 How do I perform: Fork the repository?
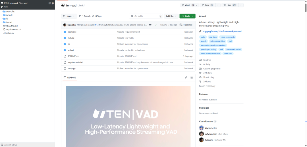tap(207, 5)
